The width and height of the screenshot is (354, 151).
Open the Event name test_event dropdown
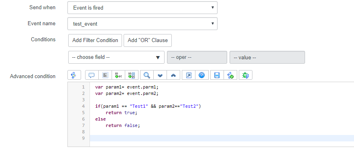142,24
